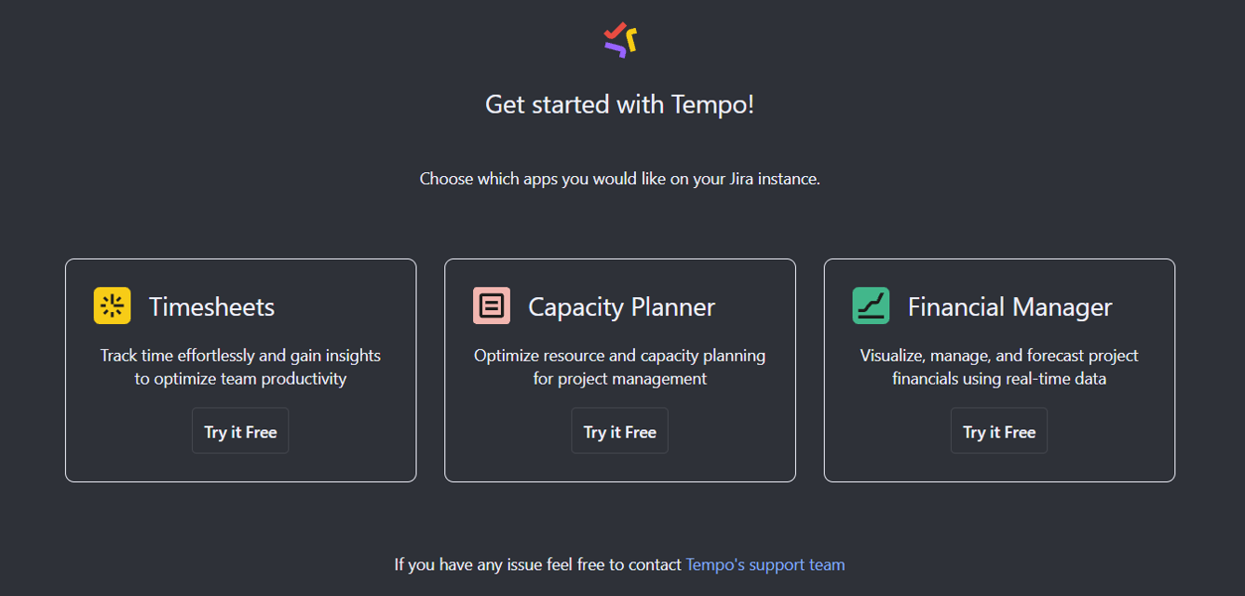Image resolution: width=1245 pixels, height=596 pixels.
Task: Click Try it Free under Financial Manager
Action: [998, 430]
